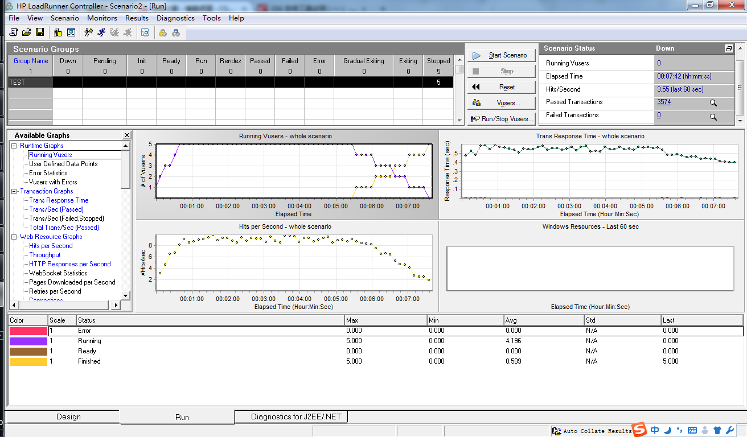The width and height of the screenshot is (747, 437).
Task: Click the Start Scenario button
Action: point(502,55)
